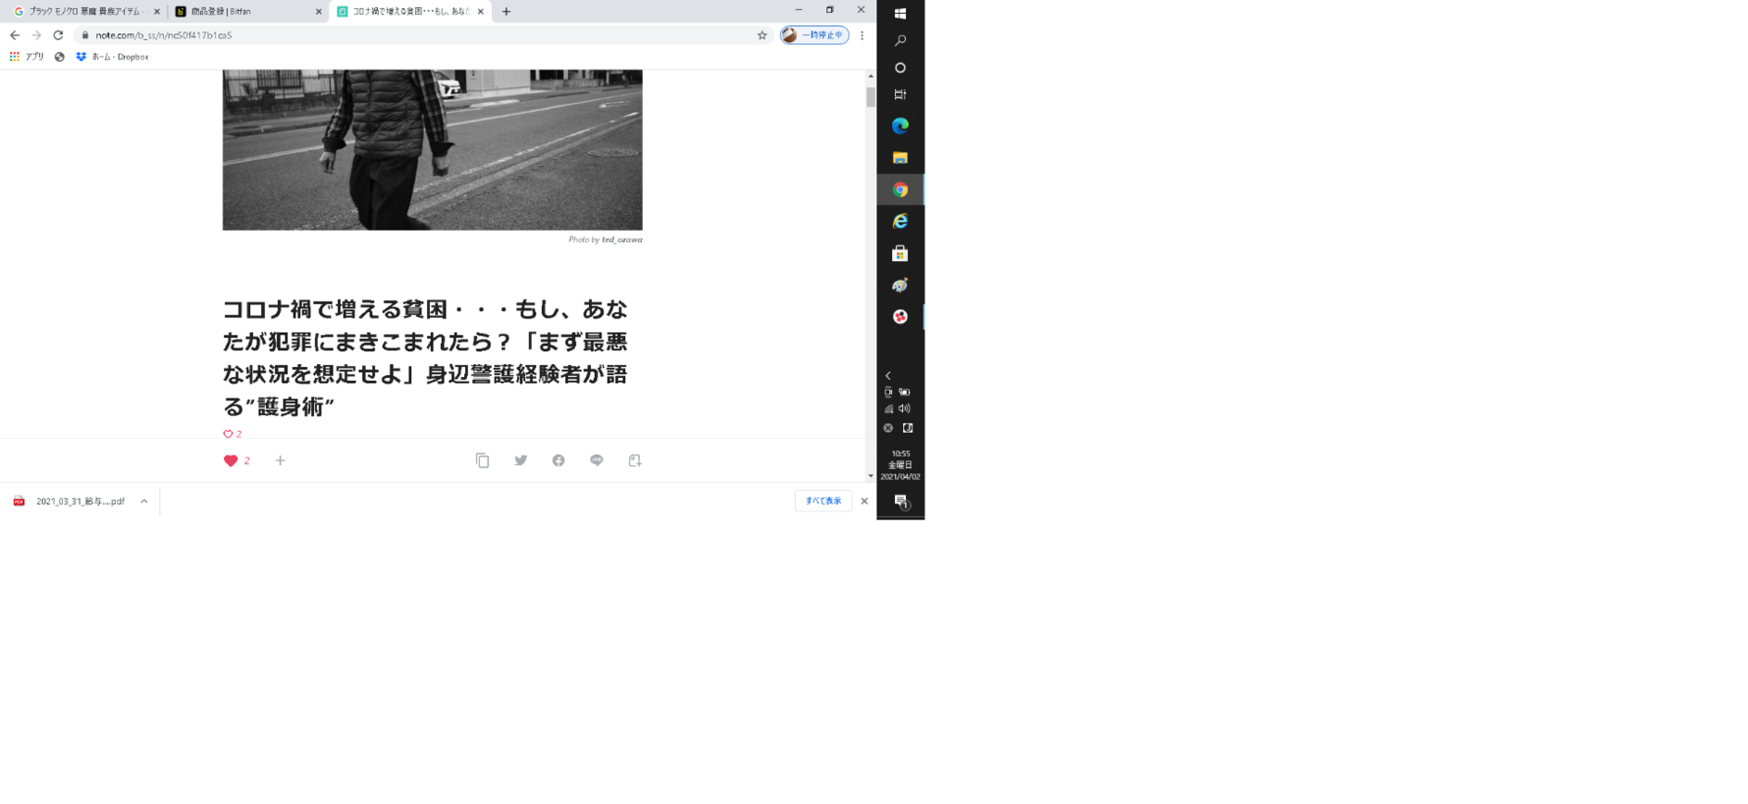The height and width of the screenshot is (804, 1748).
Task: Close the Google search tab
Action: tap(157, 11)
